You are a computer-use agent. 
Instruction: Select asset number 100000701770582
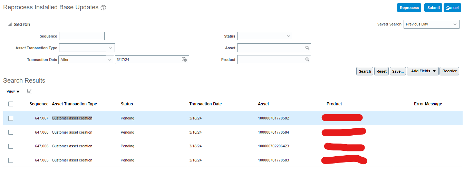(x=273, y=118)
